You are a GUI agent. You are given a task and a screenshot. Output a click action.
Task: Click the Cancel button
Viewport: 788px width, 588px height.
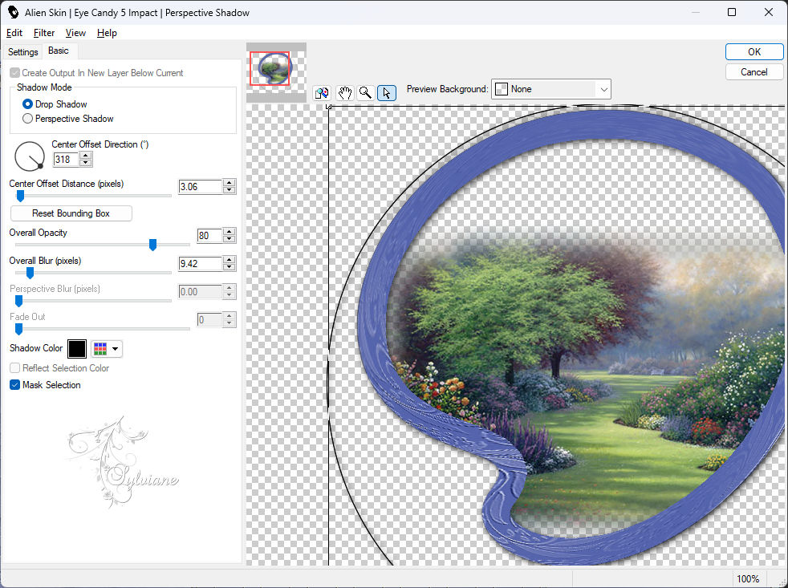click(754, 72)
